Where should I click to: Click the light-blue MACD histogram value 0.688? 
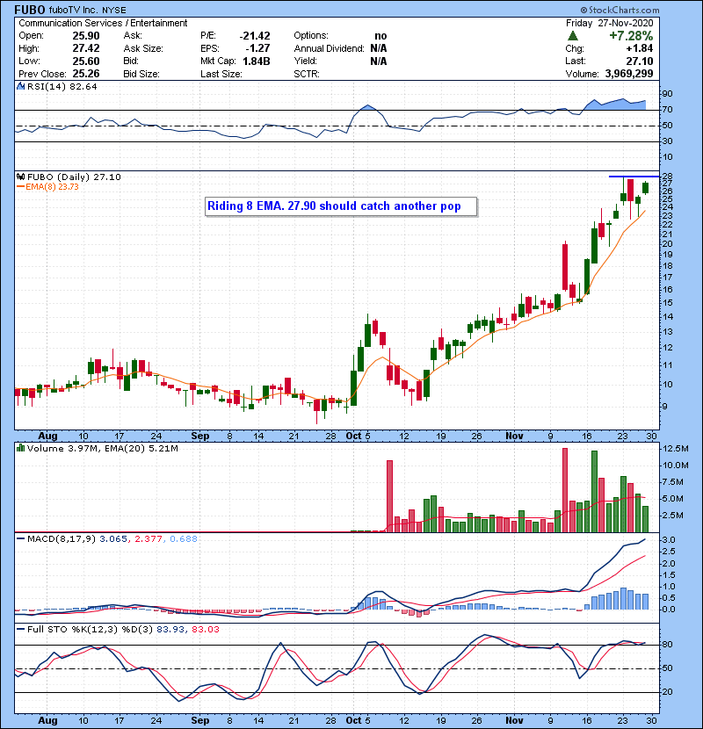(184, 539)
